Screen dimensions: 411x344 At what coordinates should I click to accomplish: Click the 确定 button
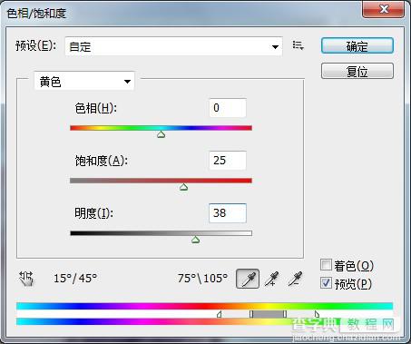(357, 46)
